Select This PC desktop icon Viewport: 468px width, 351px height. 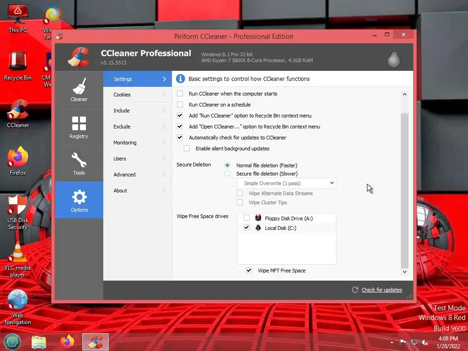coord(18,18)
